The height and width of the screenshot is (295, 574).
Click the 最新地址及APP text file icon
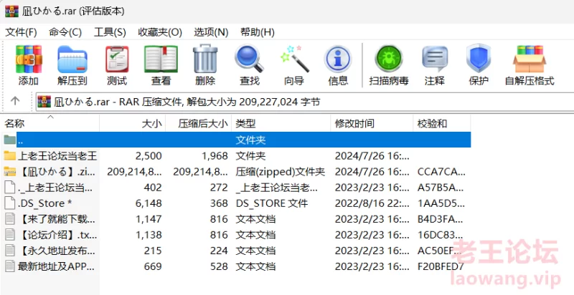pos(9,266)
